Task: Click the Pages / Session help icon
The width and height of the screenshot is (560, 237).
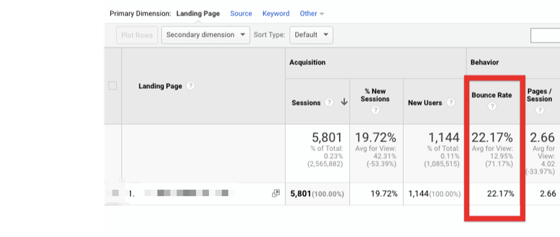Action: 540,110
